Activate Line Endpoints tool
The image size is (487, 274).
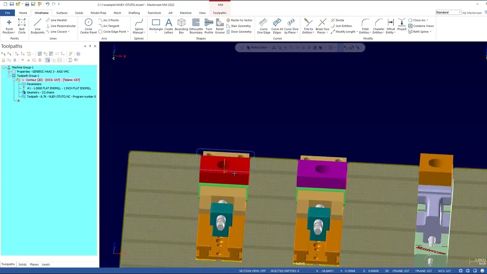pos(37,26)
